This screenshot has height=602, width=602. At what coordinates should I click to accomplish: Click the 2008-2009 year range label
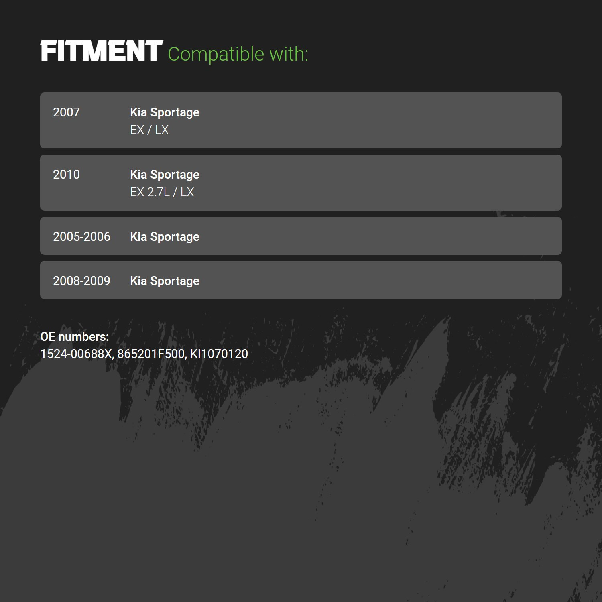[x=81, y=281]
